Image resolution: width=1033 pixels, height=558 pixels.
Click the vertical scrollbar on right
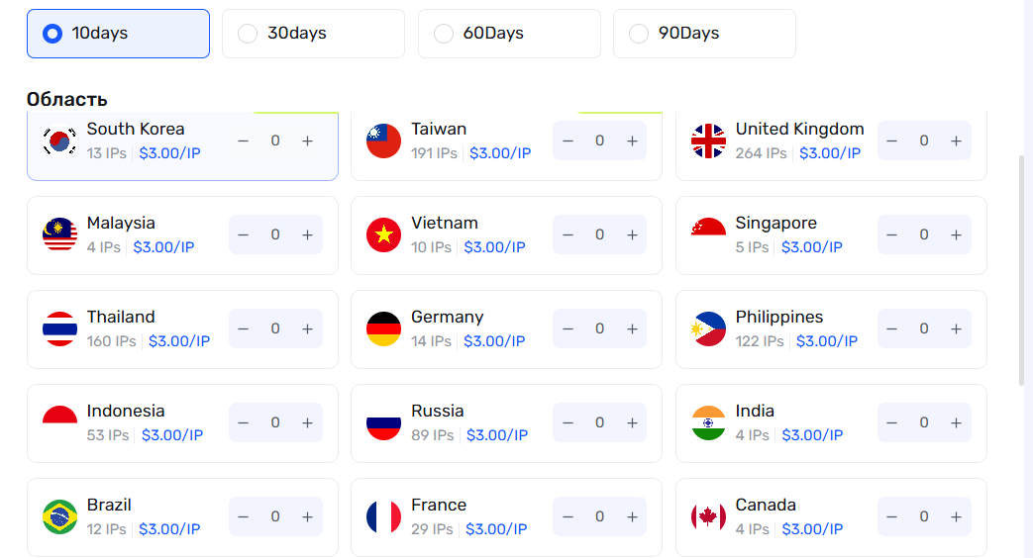(x=1022, y=267)
